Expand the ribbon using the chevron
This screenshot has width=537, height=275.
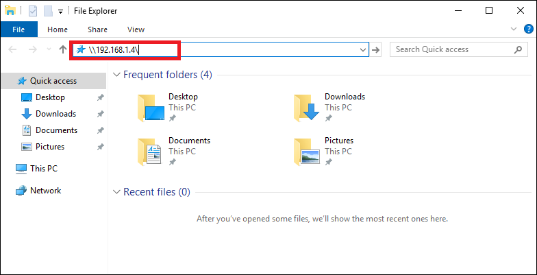coord(514,29)
